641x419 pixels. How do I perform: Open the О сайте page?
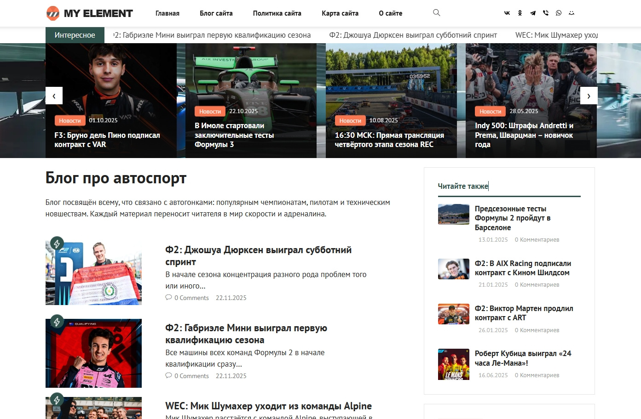pyautogui.click(x=391, y=13)
